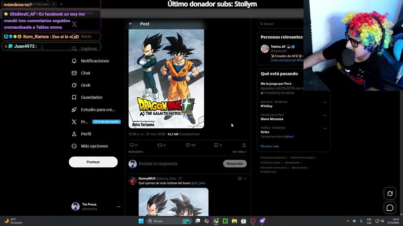
Task: Show hidden system tray icons
Action: [x=348, y=221]
